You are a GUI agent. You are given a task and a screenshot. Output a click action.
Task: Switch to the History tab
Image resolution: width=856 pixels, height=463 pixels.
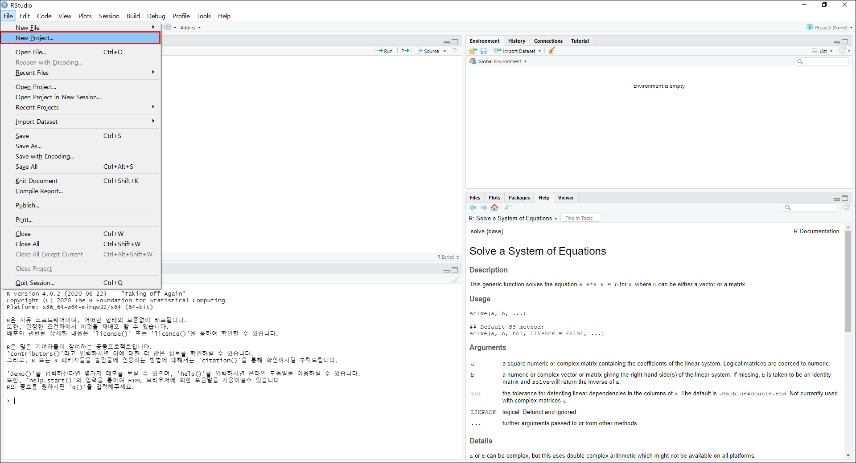click(x=517, y=41)
